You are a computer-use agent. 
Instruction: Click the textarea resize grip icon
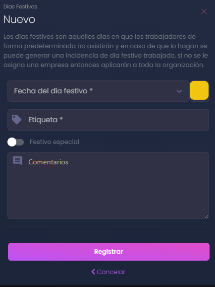(207, 216)
